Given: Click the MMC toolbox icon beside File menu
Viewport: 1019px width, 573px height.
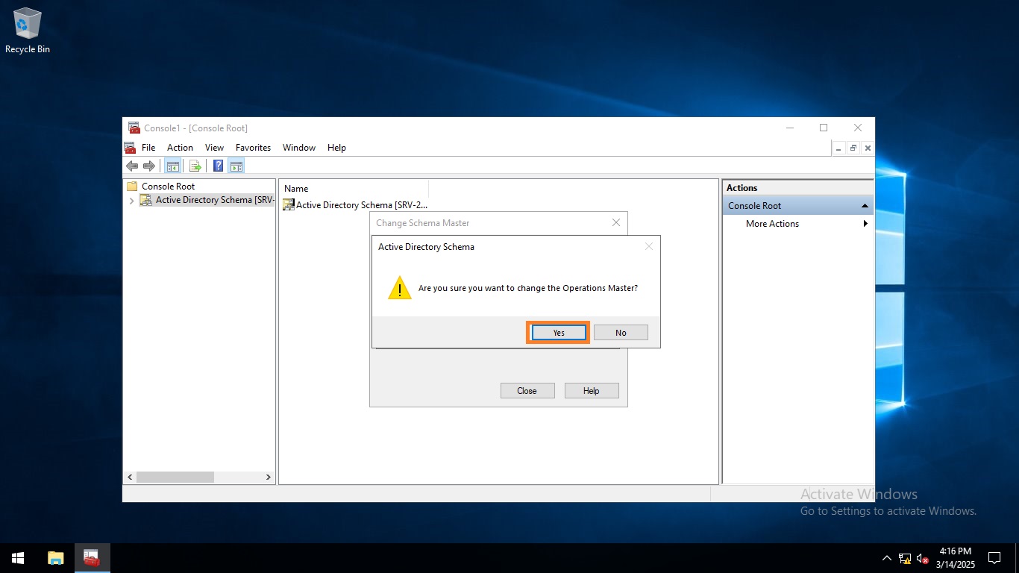Looking at the screenshot, I should point(130,148).
